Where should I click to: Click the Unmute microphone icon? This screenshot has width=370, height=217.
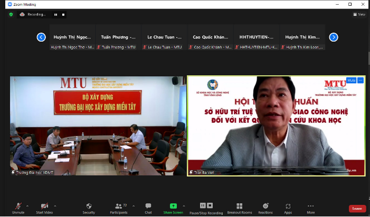(x=18, y=206)
